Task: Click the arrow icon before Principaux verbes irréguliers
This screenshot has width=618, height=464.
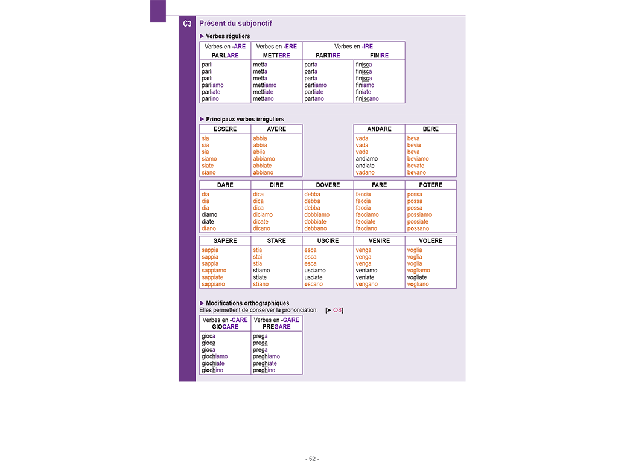Action: pos(202,119)
